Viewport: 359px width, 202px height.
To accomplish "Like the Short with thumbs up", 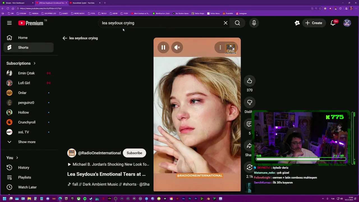I will tap(249, 81).
